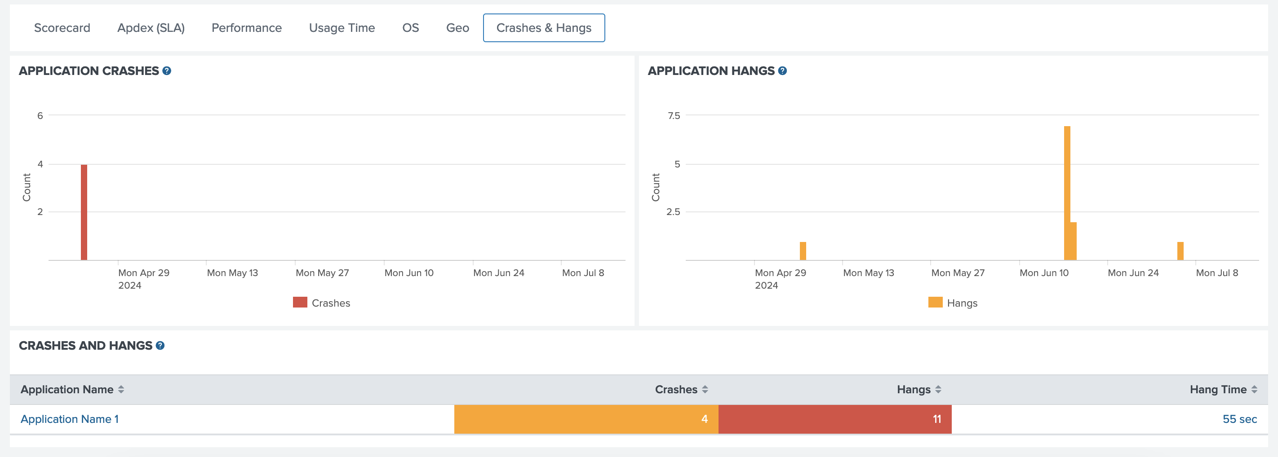Viewport: 1278px width, 457px height.
Task: Sort by the Hang Time column arrows
Action: pyautogui.click(x=1254, y=390)
